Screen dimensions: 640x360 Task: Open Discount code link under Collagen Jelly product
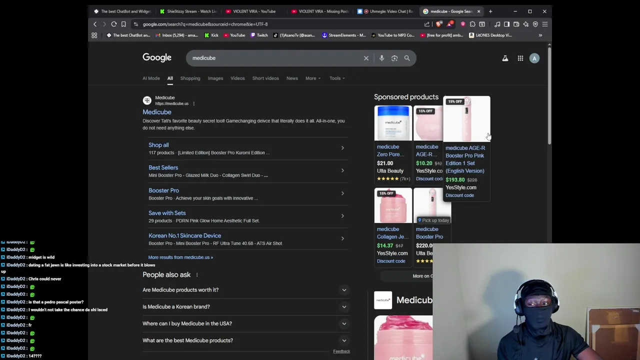391,261
